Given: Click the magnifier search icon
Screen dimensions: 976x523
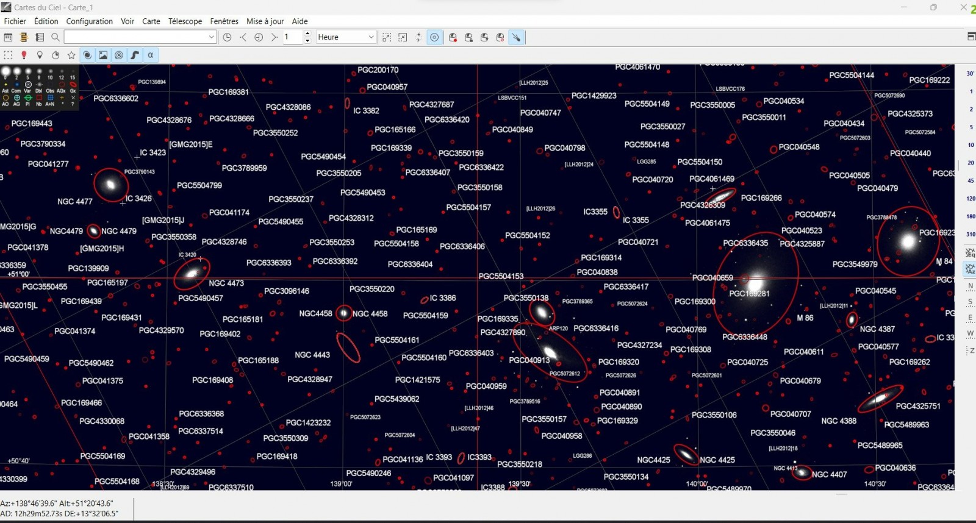Looking at the screenshot, I should (56, 37).
